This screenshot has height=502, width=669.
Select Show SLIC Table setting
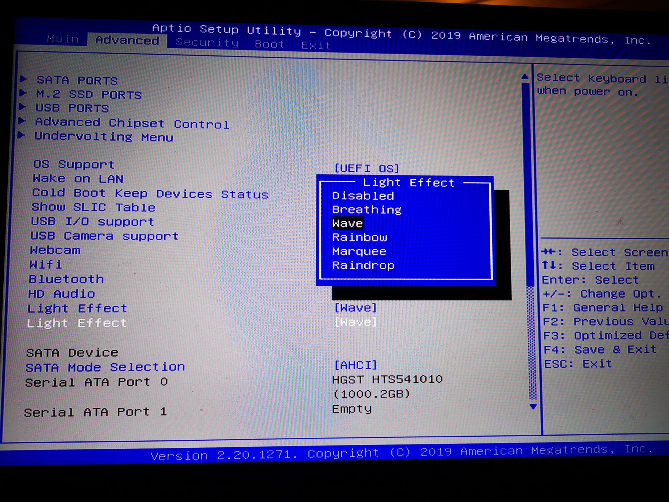tap(94, 207)
